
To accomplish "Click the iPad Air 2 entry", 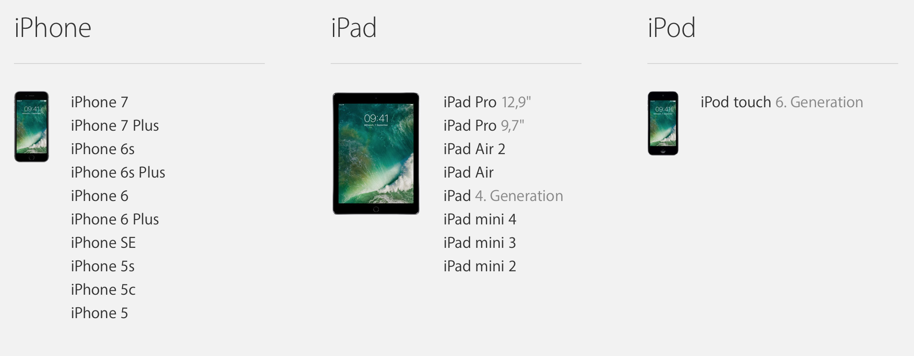I will coord(474,149).
